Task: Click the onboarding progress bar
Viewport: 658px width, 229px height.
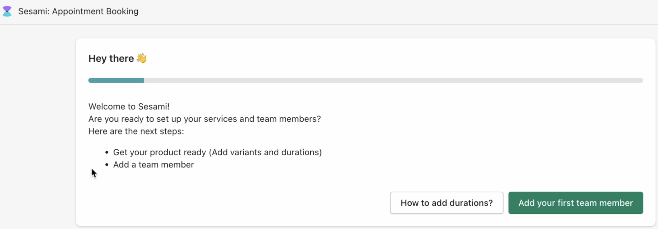Action: point(366,80)
